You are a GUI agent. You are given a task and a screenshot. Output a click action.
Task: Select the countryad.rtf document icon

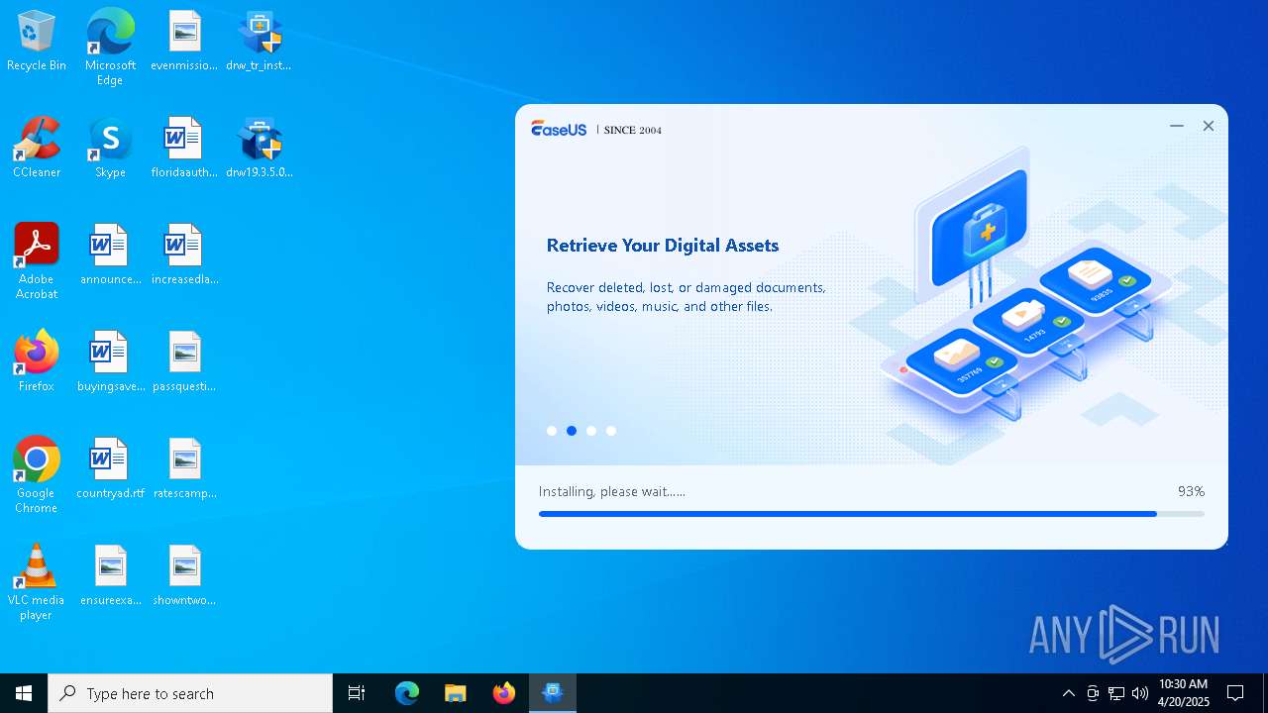tap(110, 469)
